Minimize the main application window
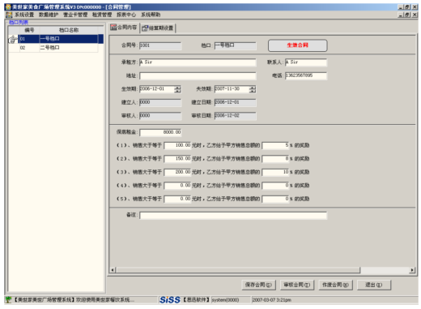421x309 pixels. point(402,7)
